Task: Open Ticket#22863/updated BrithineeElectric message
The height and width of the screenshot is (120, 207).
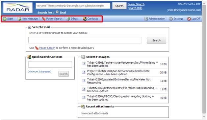Action: (119, 81)
